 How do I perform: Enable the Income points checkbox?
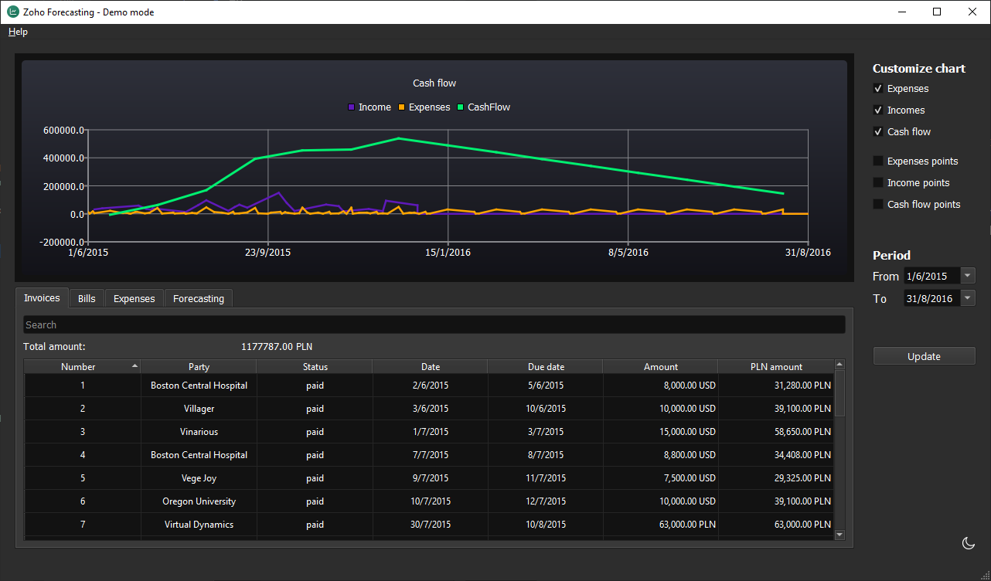(x=878, y=183)
